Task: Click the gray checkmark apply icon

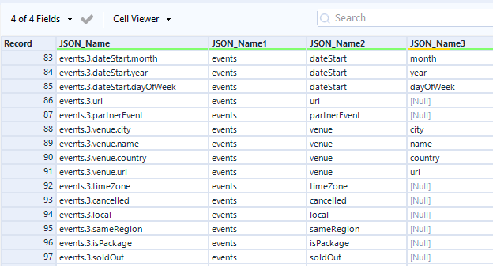Action: (x=87, y=19)
